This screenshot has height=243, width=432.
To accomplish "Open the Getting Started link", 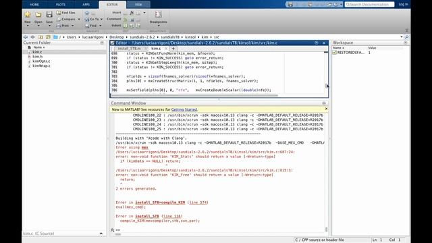I will 184,109.
